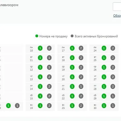The width and height of the screenshot is (121, 121).
Task: Open gray bookings badge for Wednesday 26
Action: [x=113, y=67]
